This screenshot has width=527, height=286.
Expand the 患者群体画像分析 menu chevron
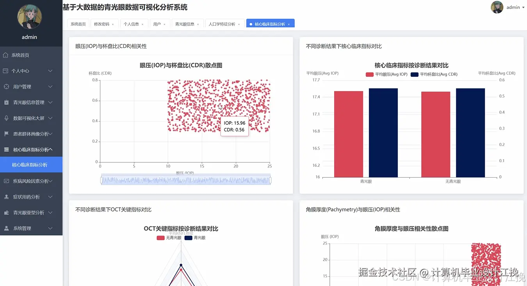(50, 134)
